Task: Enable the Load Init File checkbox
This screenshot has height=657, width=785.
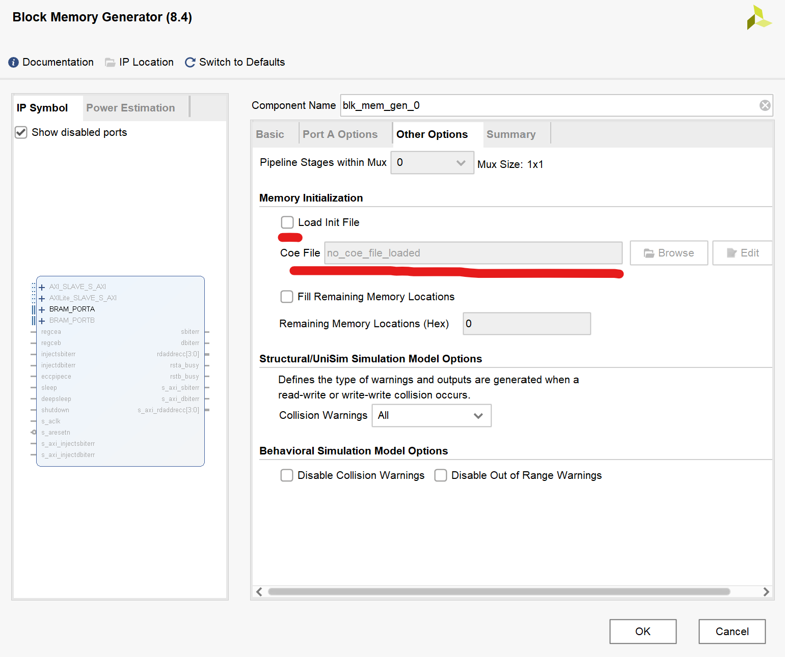Action: point(287,222)
